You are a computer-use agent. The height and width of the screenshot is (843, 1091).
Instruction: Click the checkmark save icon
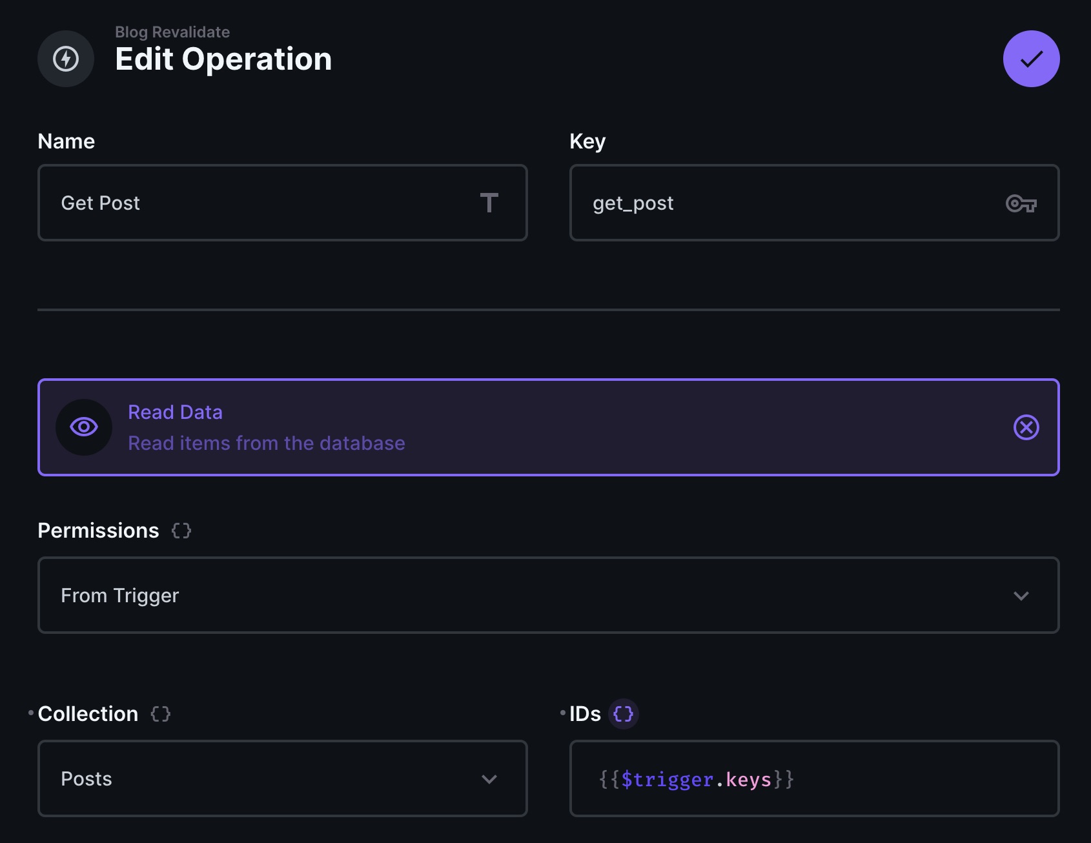(1030, 59)
